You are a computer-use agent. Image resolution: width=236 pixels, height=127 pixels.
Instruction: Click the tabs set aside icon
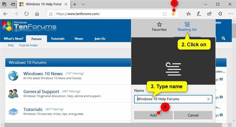click(x=4, y=4)
